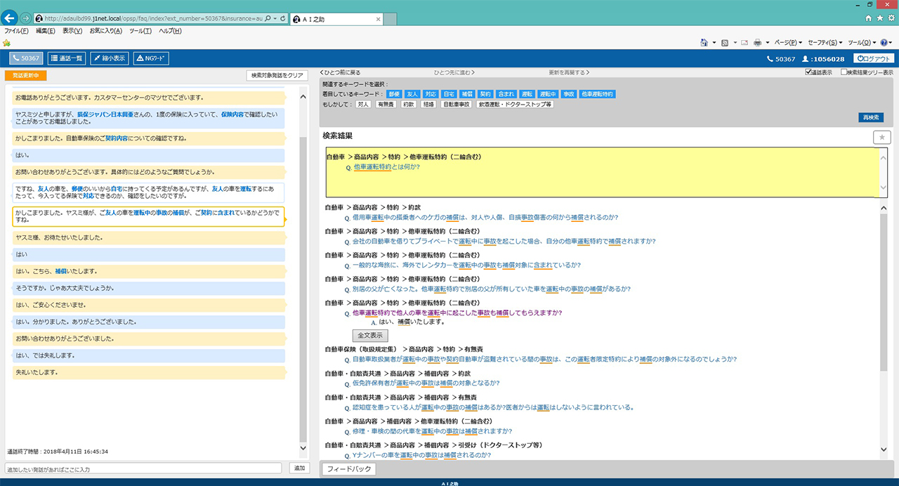Open the 表示(V) menu

[72, 31]
